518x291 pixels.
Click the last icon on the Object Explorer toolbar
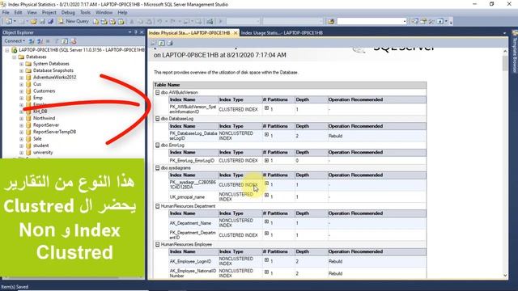tap(74, 41)
